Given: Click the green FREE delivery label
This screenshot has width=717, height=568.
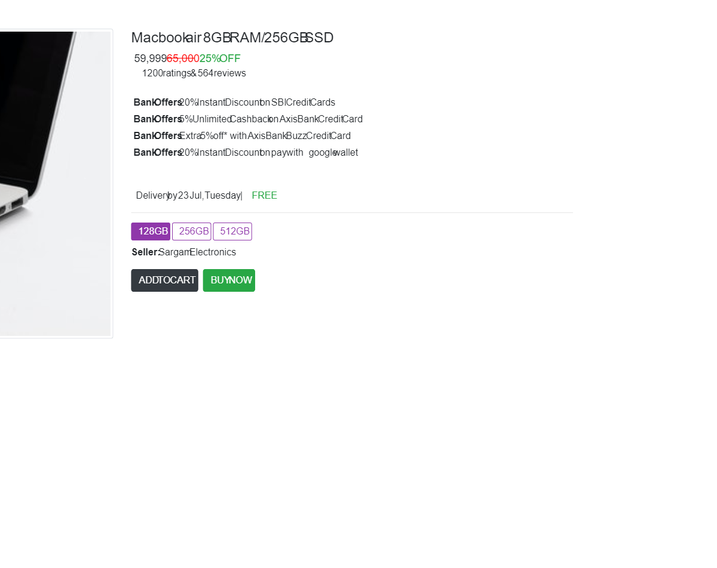Looking at the screenshot, I should 265,196.
